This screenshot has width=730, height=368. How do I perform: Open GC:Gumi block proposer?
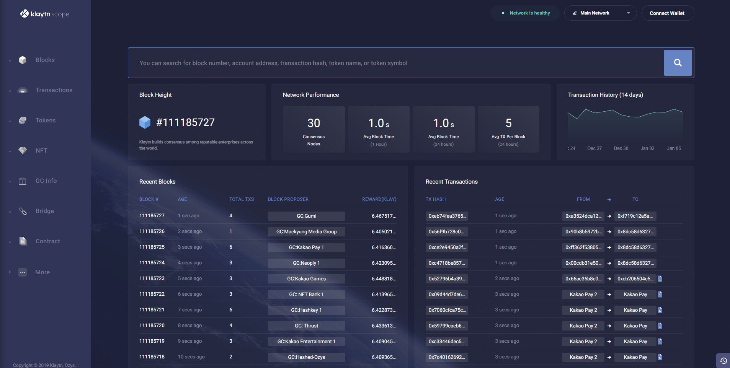point(307,216)
